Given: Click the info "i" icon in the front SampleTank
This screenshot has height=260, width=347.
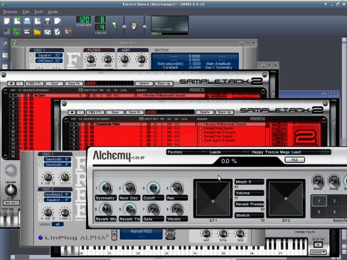Looking at the screenshot, I should (x=80, y=112).
